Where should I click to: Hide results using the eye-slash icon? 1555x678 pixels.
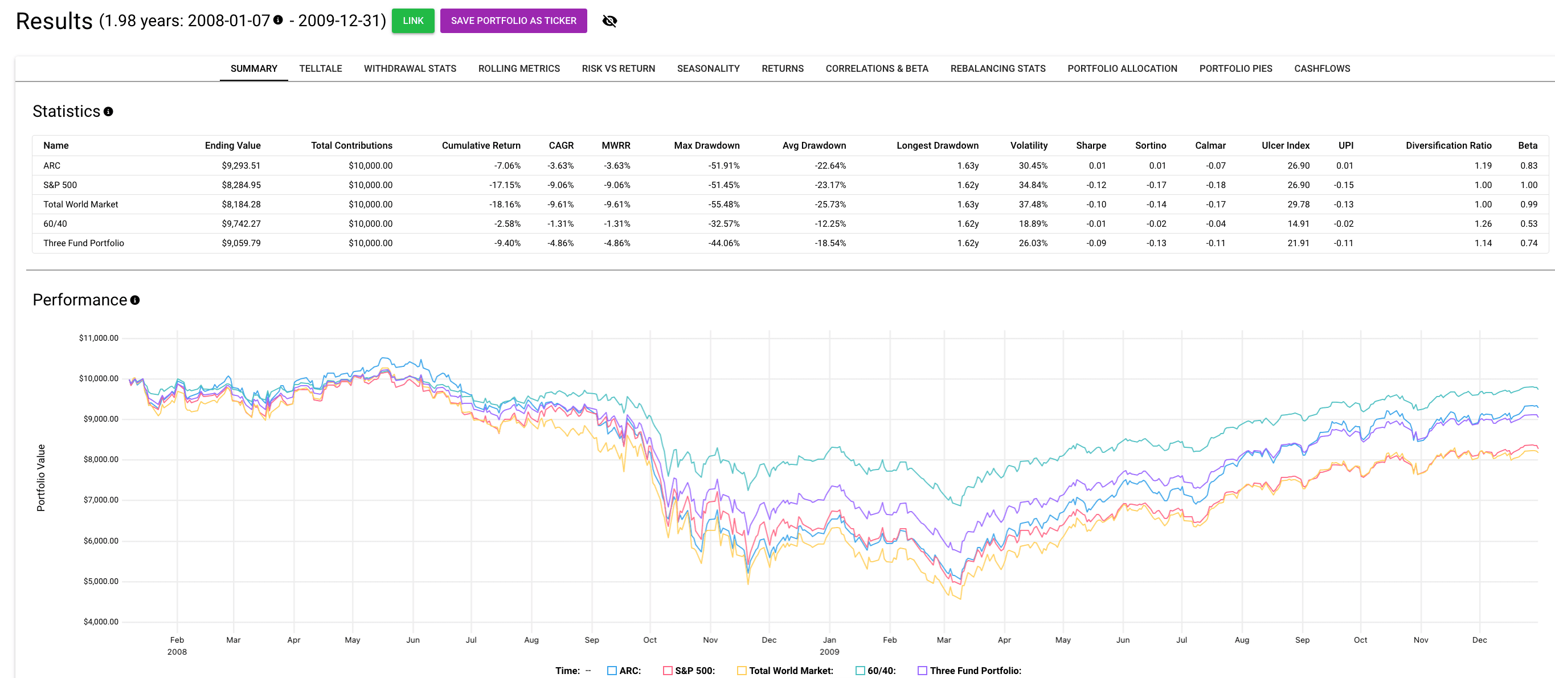click(609, 20)
